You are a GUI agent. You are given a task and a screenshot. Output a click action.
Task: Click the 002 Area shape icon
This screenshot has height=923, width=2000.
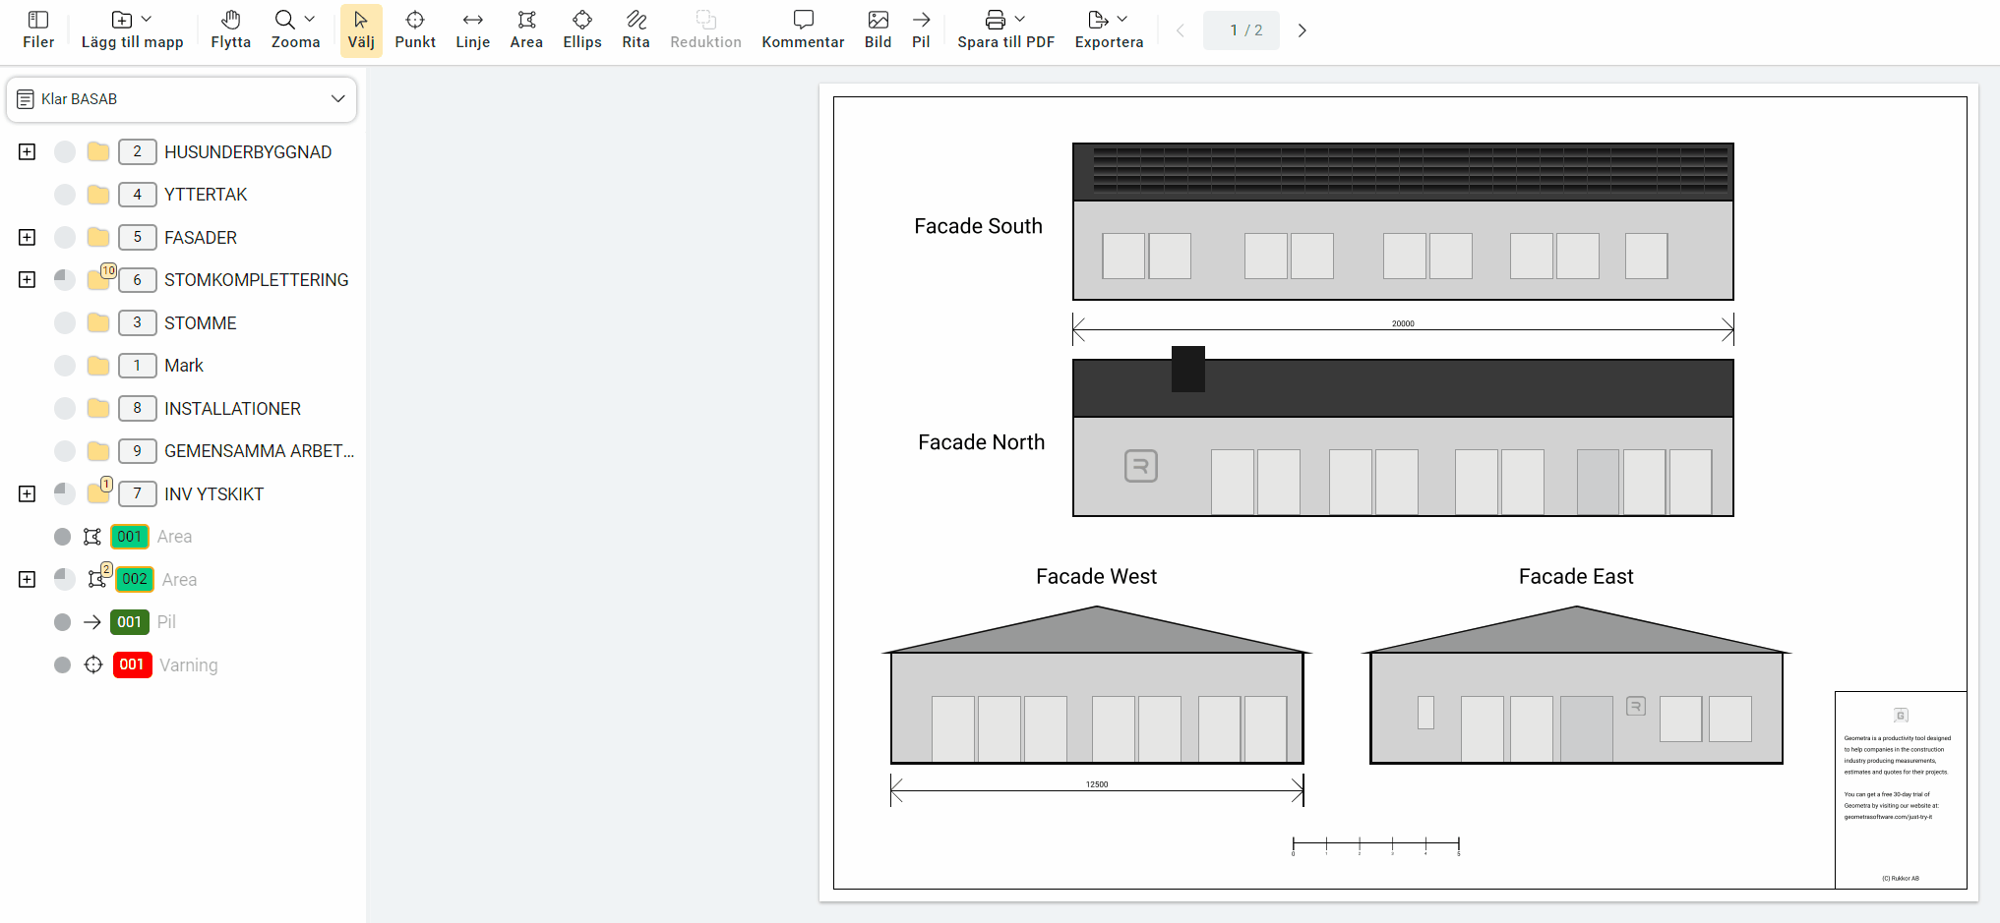click(96, 579)
